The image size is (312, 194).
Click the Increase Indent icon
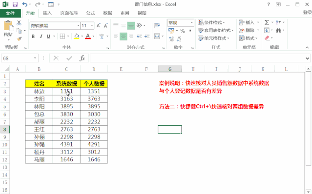tap(147, 36)
